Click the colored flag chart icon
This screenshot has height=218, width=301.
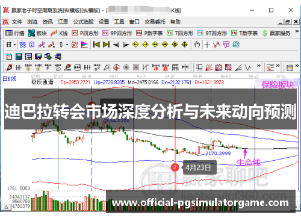[x=84, y=45]
